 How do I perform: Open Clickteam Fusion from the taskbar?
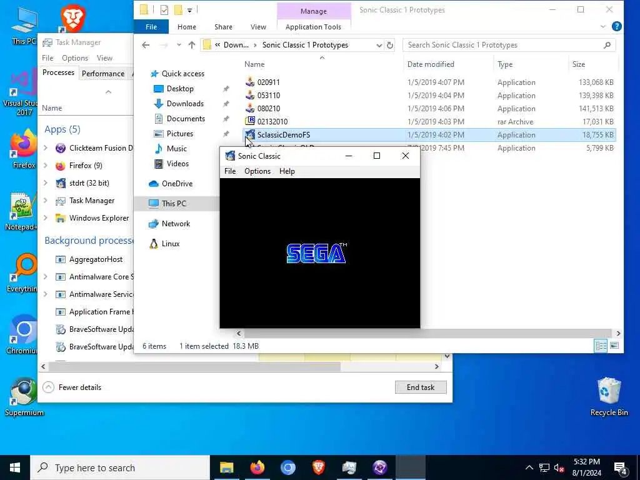click(379, 467)
